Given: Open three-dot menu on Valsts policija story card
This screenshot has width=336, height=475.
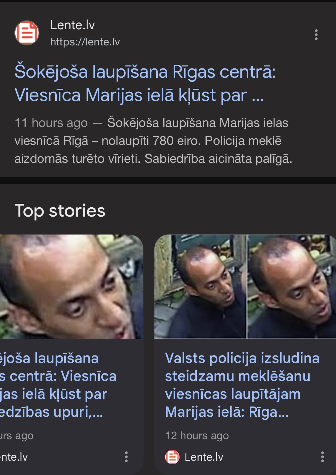Looking at the screenshot, I should 322,457.
